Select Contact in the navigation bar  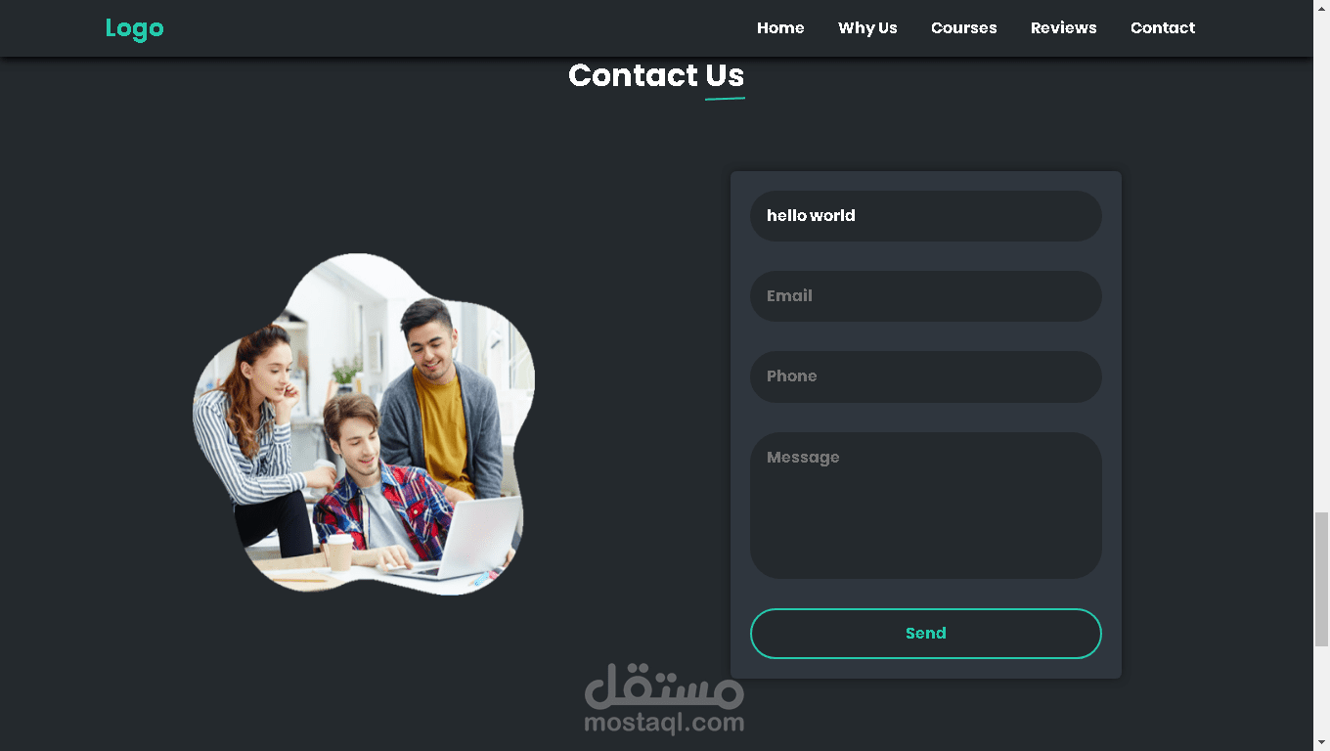(1163, 28)
